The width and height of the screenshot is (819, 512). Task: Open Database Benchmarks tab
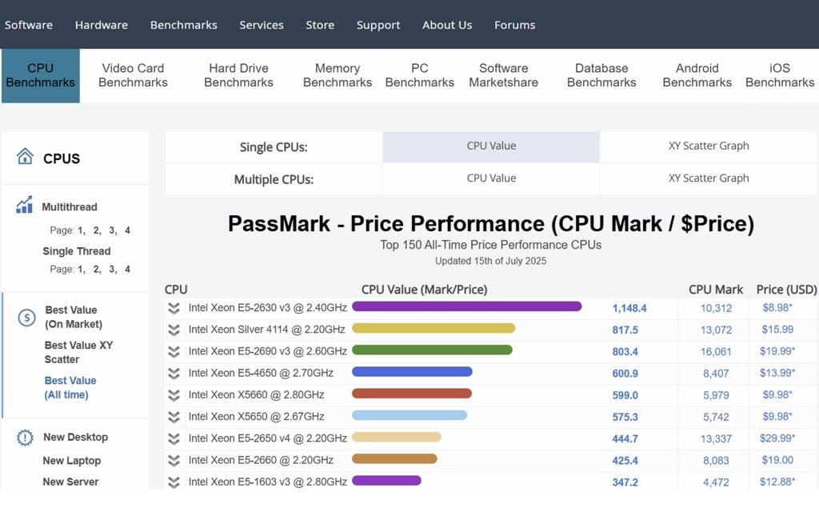(601, 75)
